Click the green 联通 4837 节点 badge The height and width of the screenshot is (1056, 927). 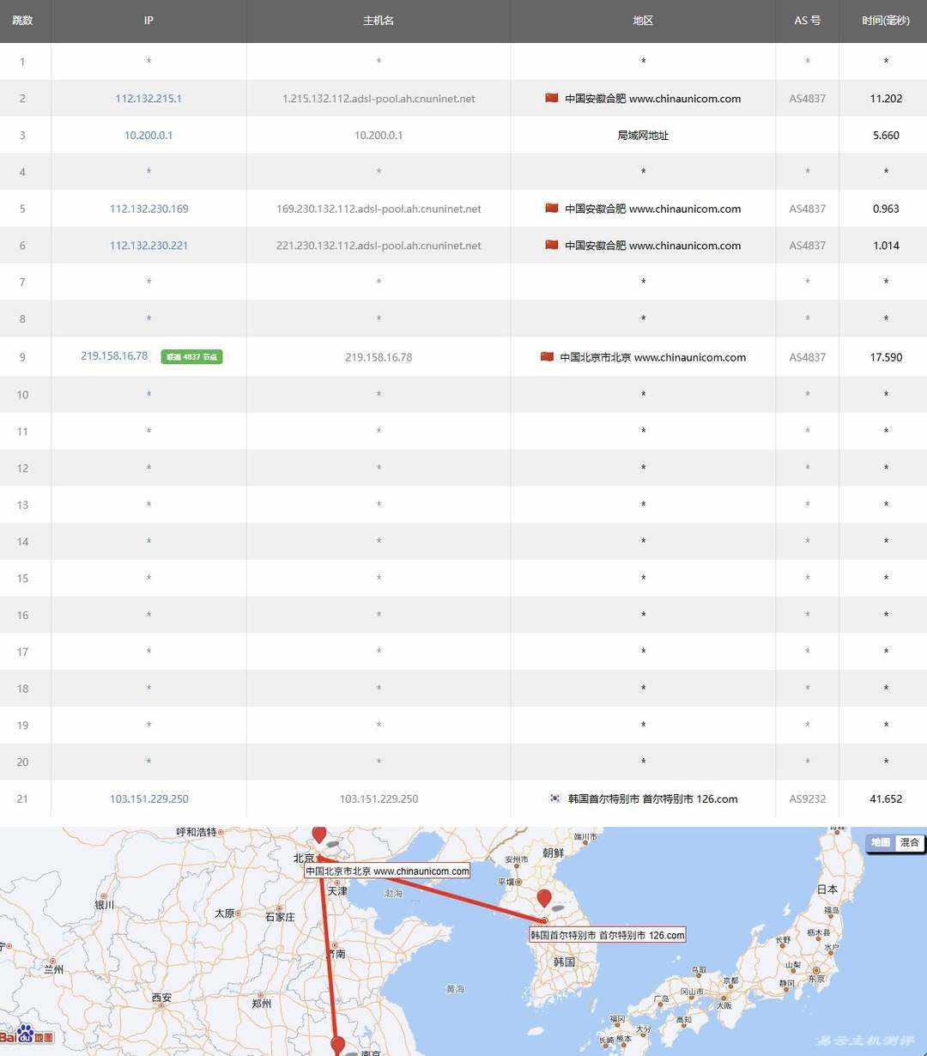pyautogui.click(x=191, y=356)
